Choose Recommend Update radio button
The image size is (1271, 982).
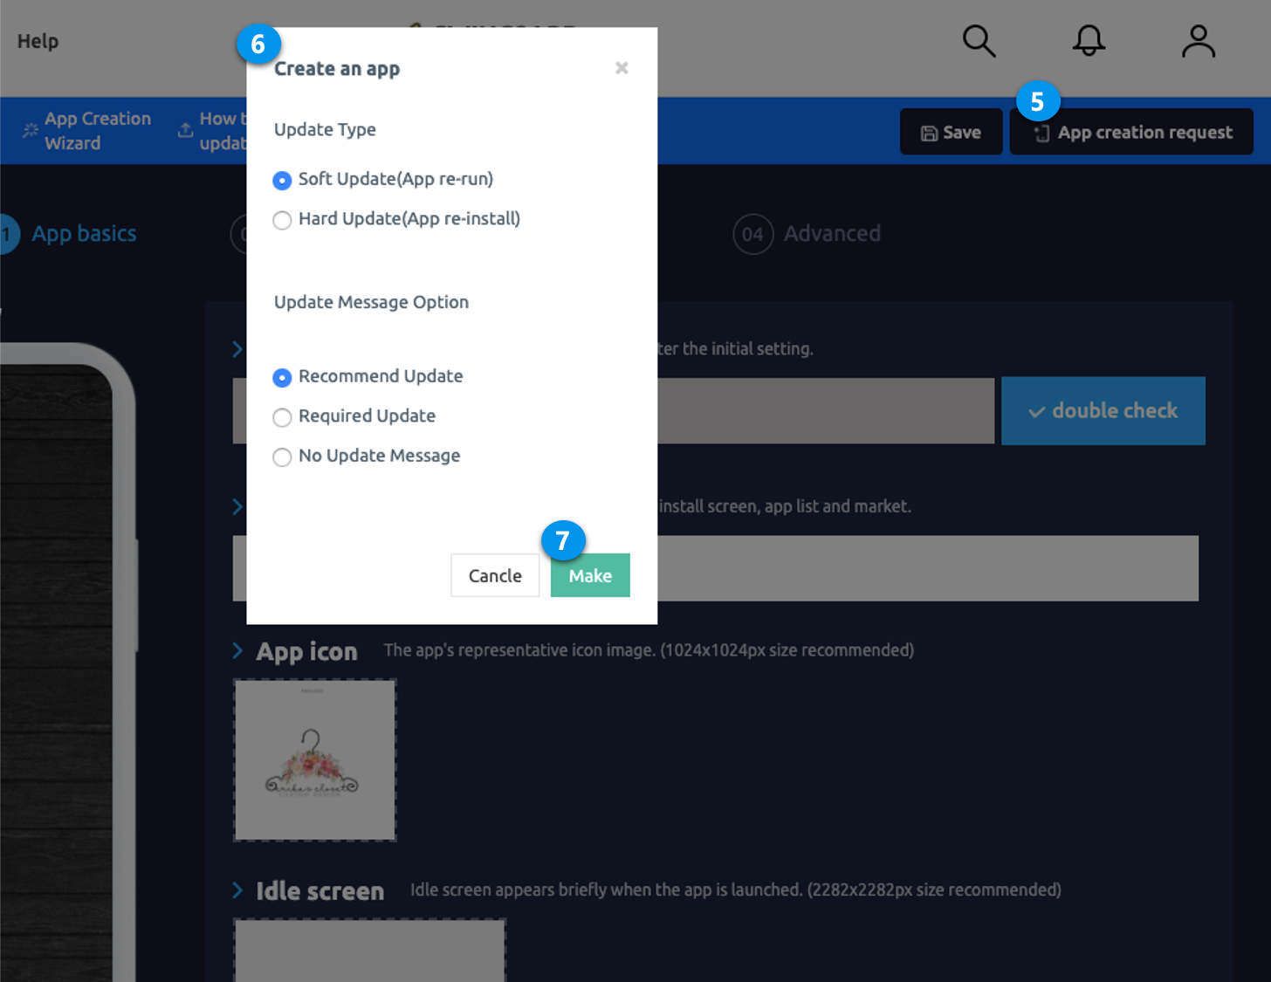click(282, 378)
